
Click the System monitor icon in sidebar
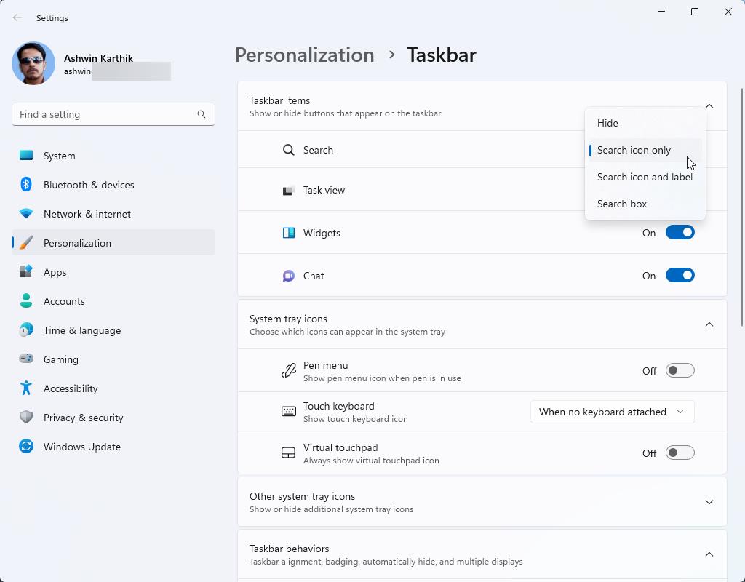pyautogui.click(x=26, y=156)
